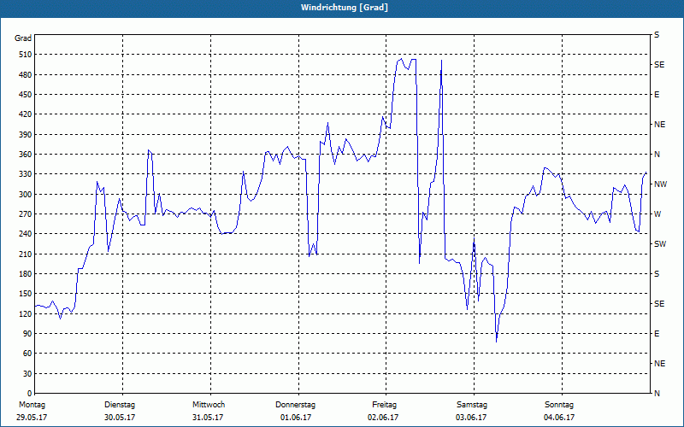Select the 60 tick label

click(x=27, y=354)
